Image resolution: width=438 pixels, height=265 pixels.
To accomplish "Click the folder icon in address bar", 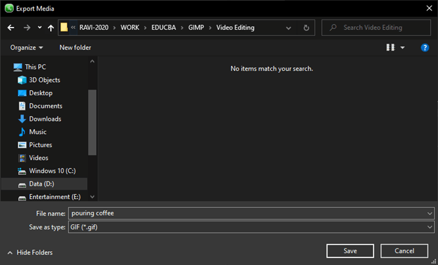I will point(64,28).
